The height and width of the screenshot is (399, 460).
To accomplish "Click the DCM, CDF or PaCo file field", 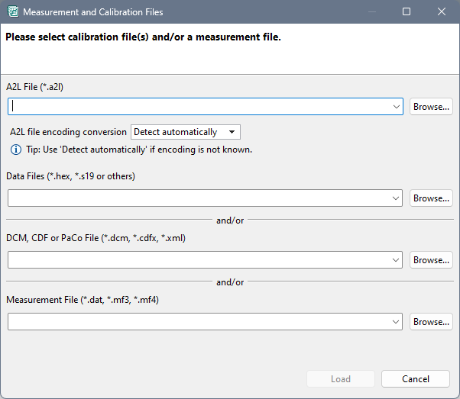I will 199,260.
